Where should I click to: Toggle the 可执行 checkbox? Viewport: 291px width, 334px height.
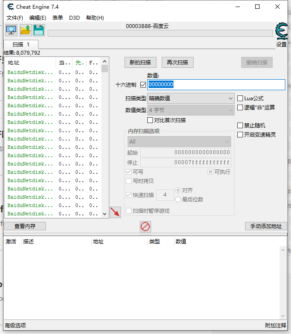tap(210, 172)
